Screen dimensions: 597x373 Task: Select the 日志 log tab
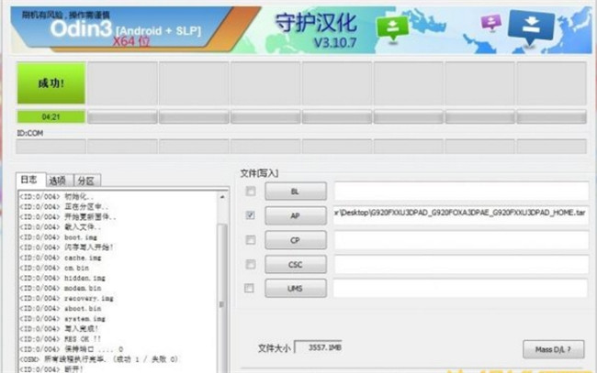point(29,181)
